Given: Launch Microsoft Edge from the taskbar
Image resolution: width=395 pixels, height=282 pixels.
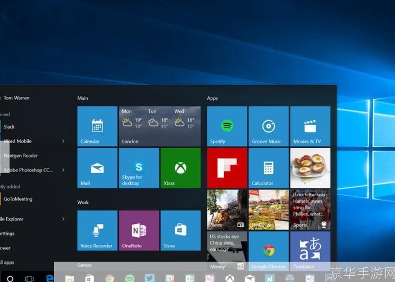Looking at the screenshot, I should pos(50,278).
